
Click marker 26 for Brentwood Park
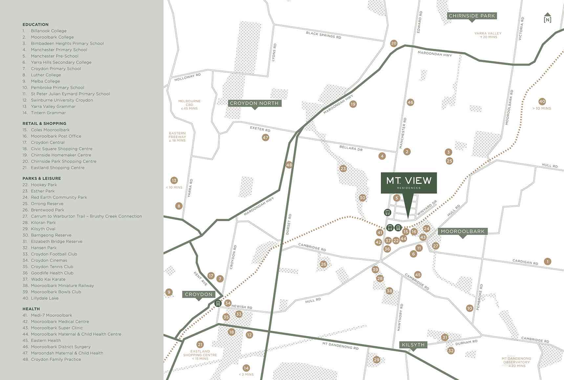click(x=323, y=264)
